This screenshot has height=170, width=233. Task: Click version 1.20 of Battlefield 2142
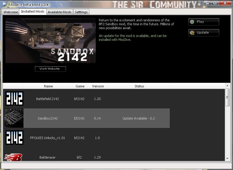97,99
